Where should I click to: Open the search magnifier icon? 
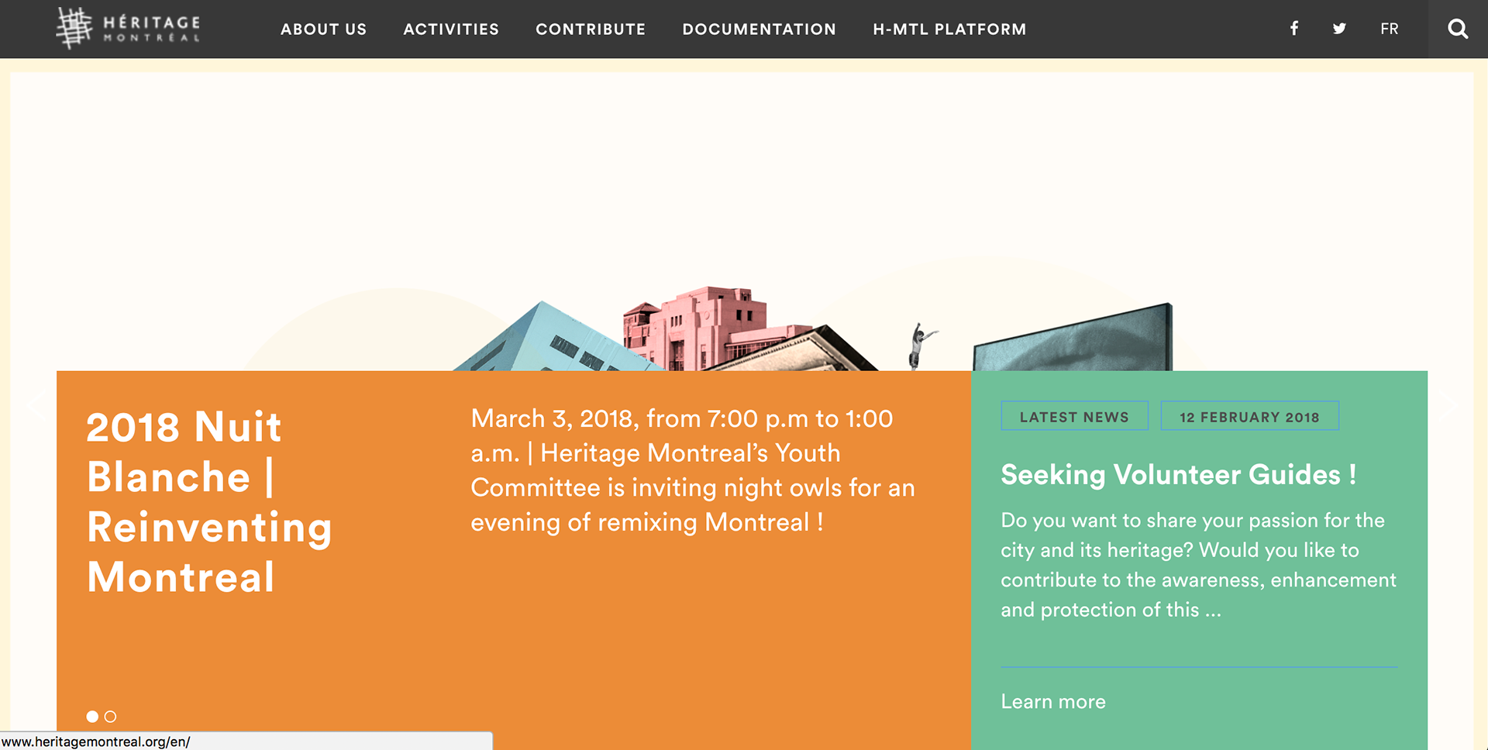pos(1458,29)
